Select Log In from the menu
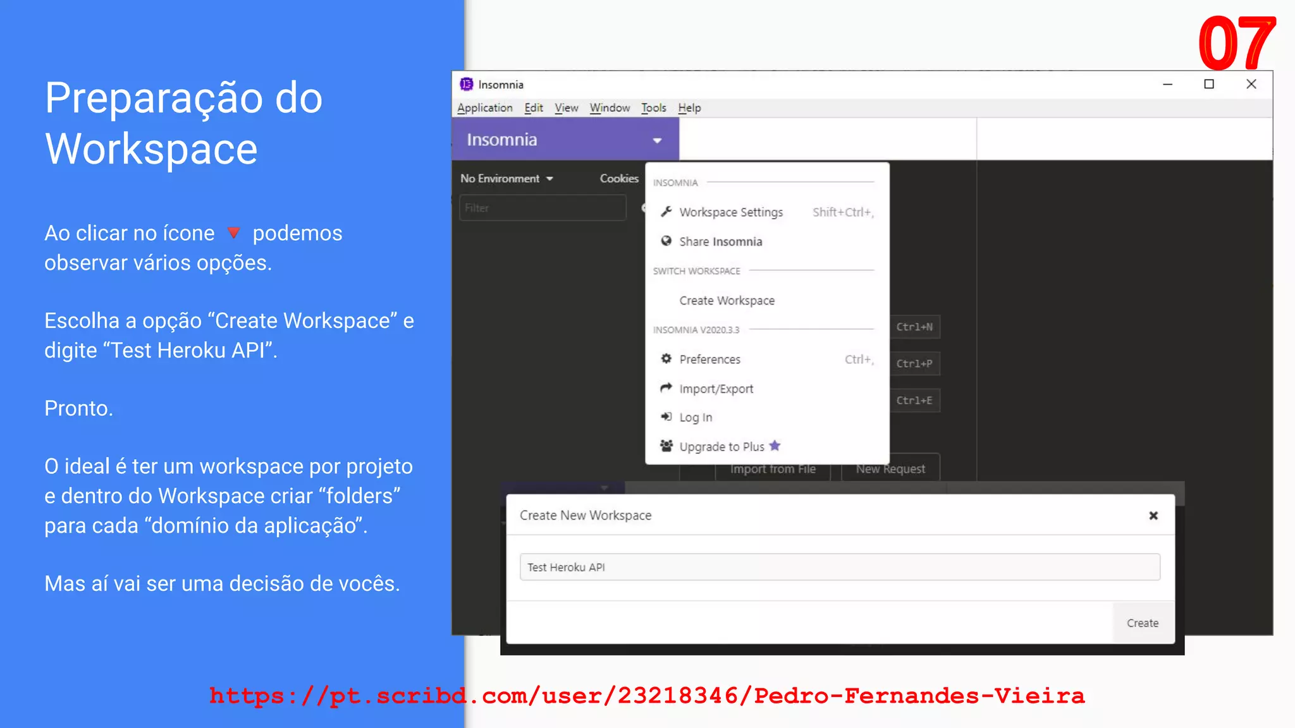The height and width of the screenshot is (728, 1295). click(x=766, y=418)
